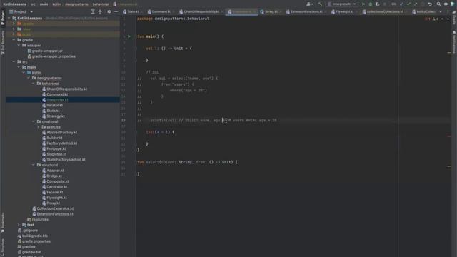
Task: Select Proxy.kt in project tree
Action: click(x=53, y=203)
